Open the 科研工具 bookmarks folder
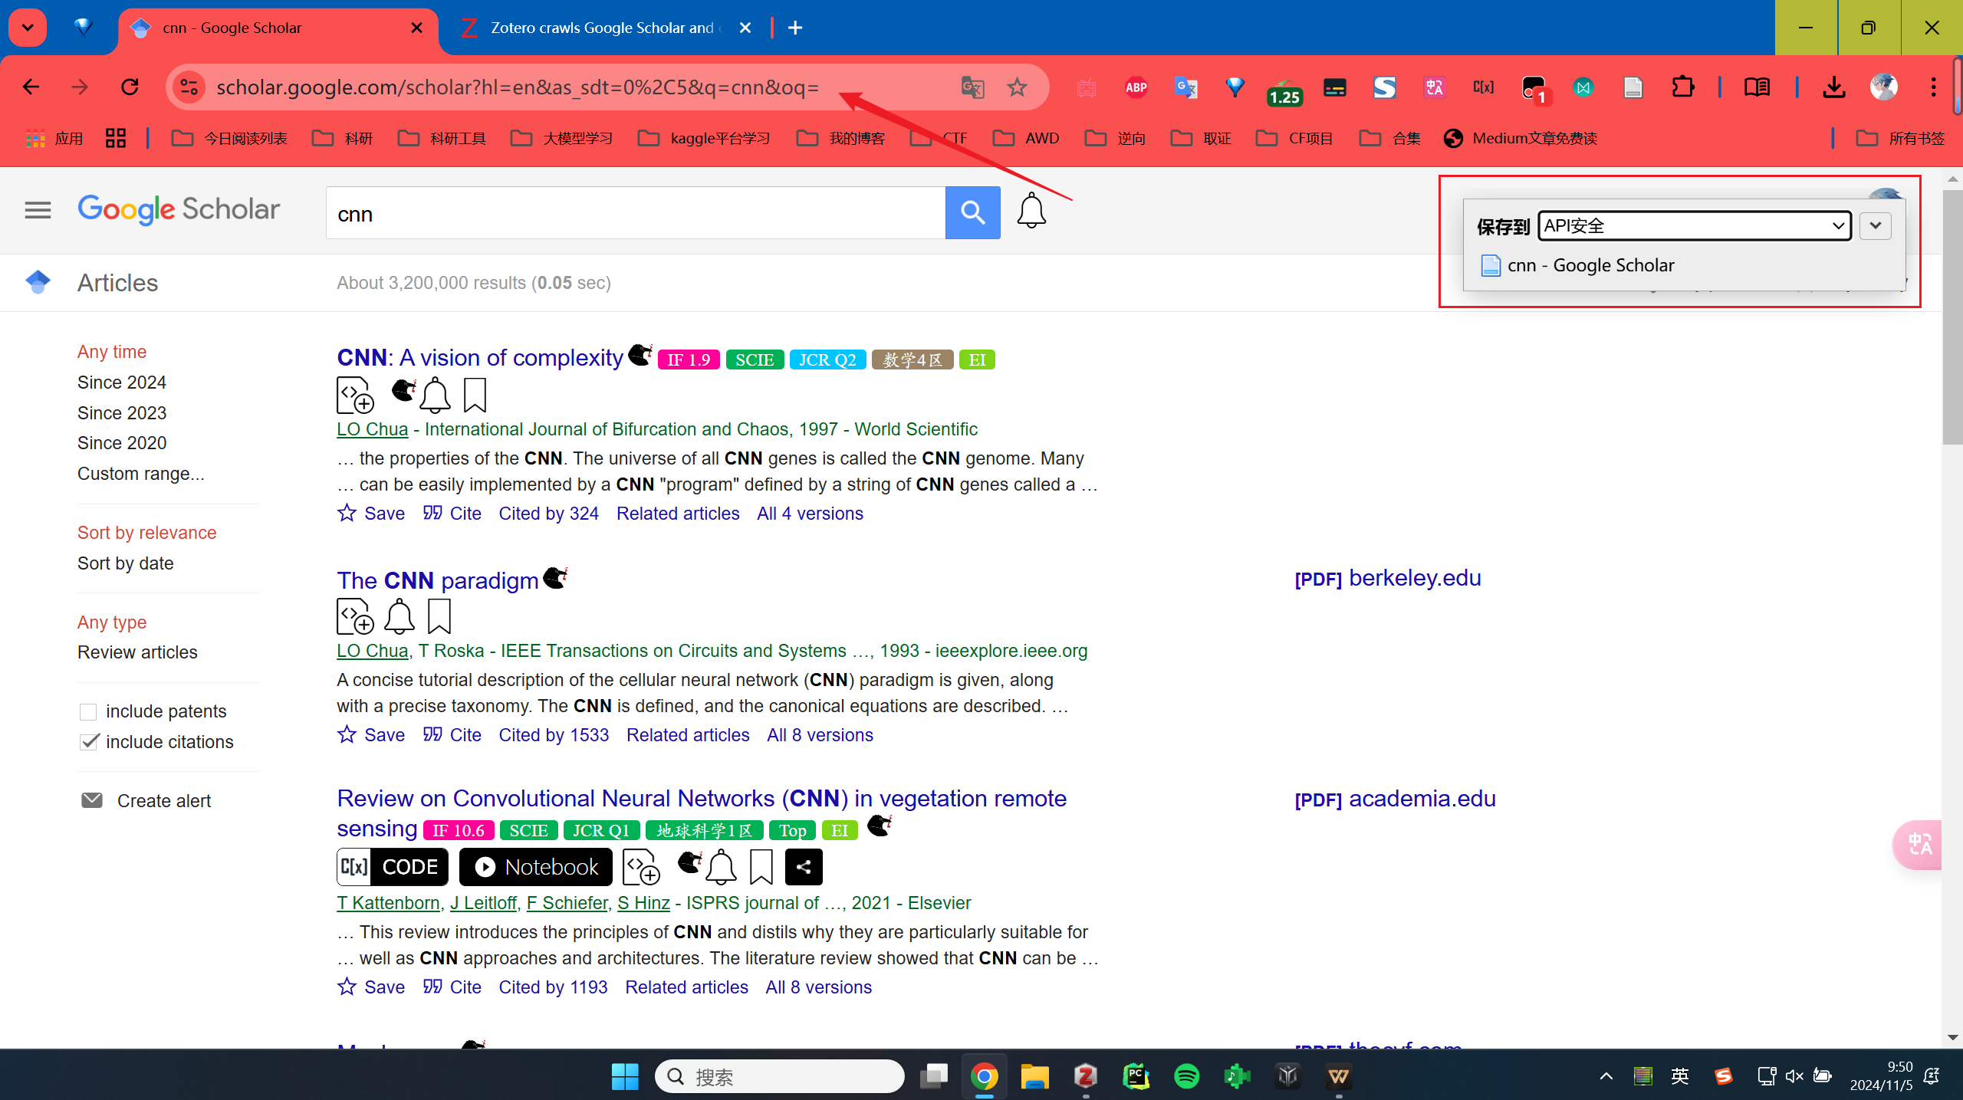The image size is (1963, 1100). coord(443,139)
